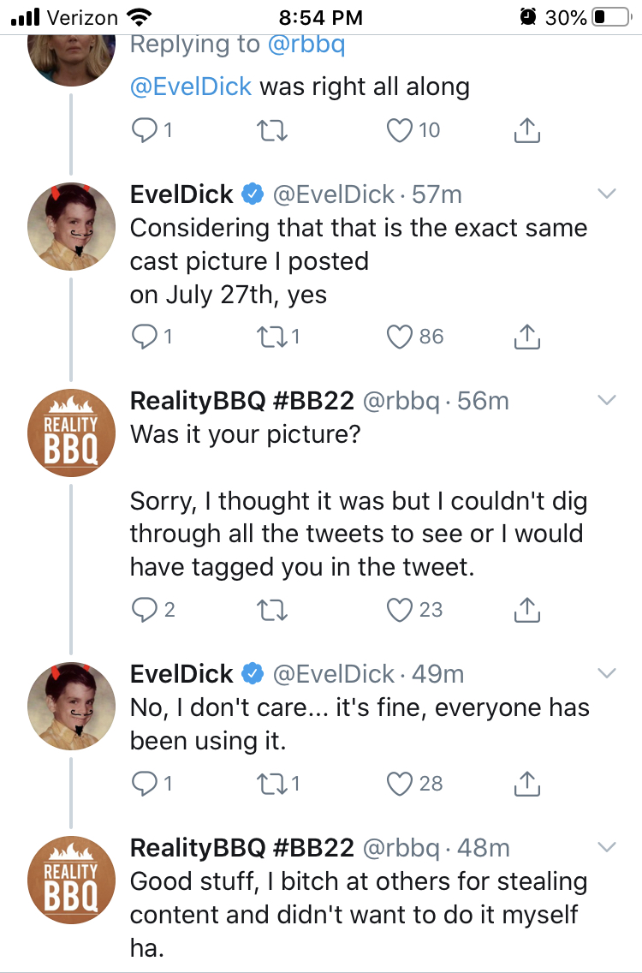
Task: Open the @rbbq reply-to link
Action: pos(306,45)
